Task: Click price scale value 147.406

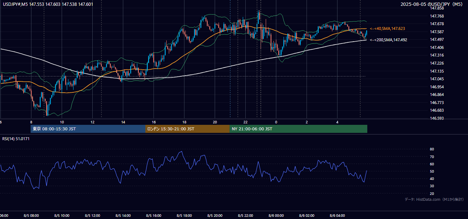Action: click(x=437, y=47)
